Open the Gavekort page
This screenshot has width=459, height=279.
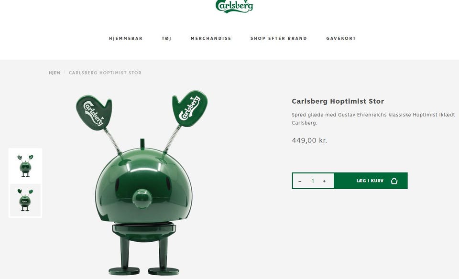pyautogui.click(x=341, y=38)
